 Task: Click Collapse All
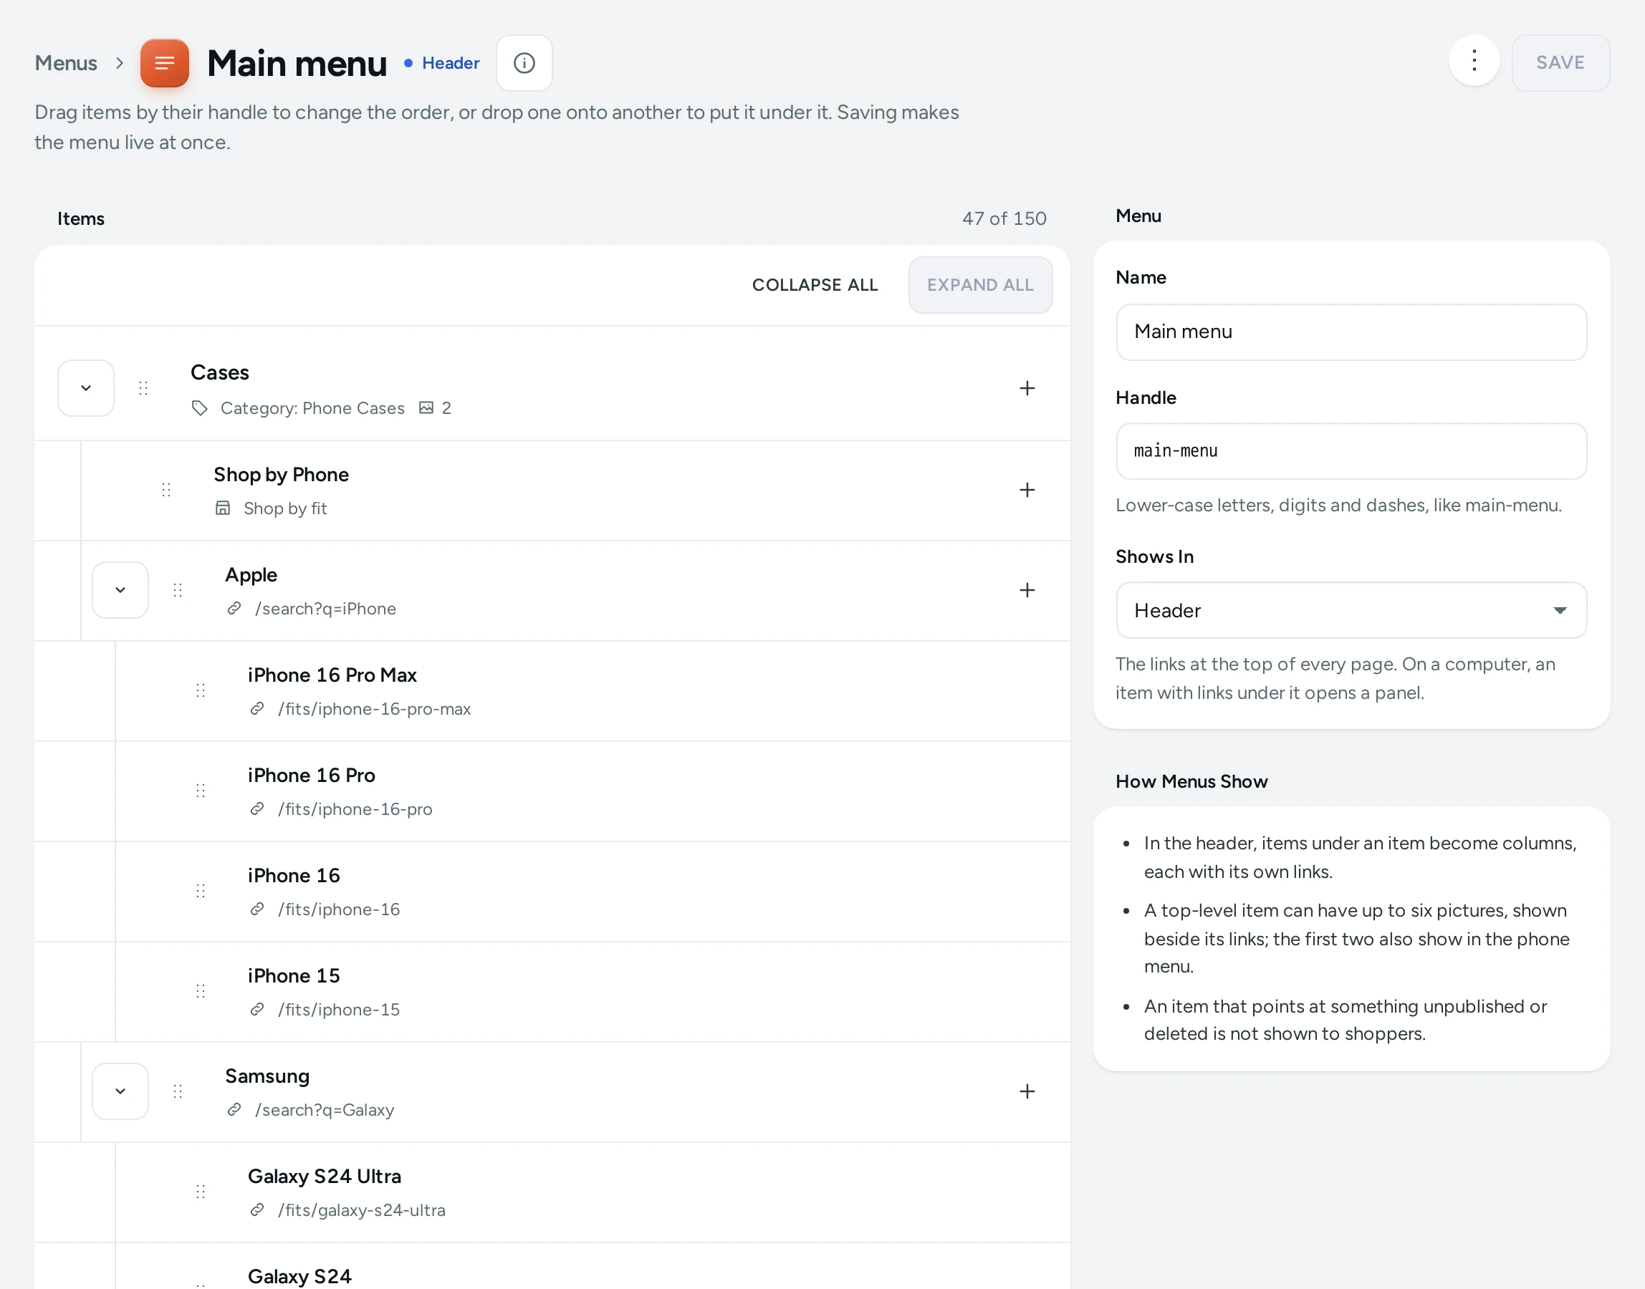tap(815, 284)
